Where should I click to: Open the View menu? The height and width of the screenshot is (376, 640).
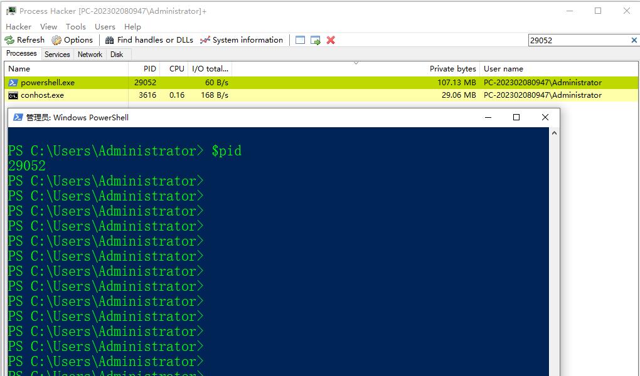click(x=48, y=27)
